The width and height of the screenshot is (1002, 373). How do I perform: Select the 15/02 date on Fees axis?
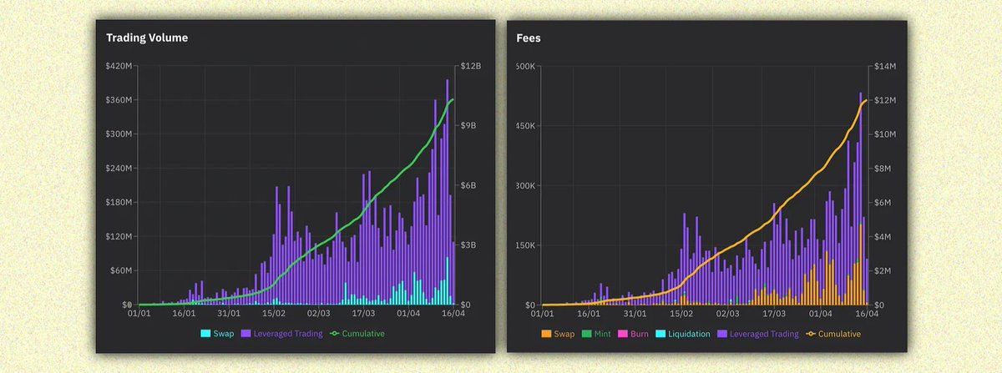(x=681, y=314)
